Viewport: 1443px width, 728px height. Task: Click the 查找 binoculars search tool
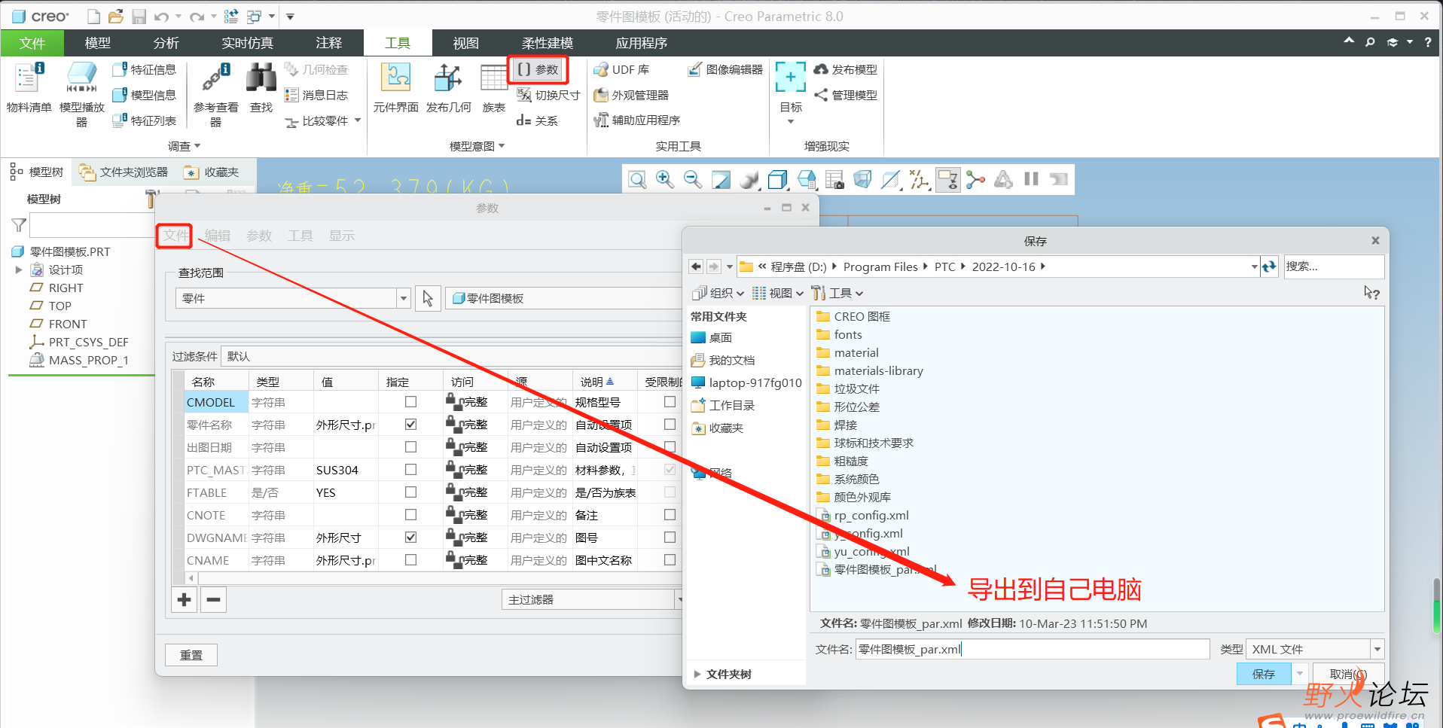tap(261, 88)
